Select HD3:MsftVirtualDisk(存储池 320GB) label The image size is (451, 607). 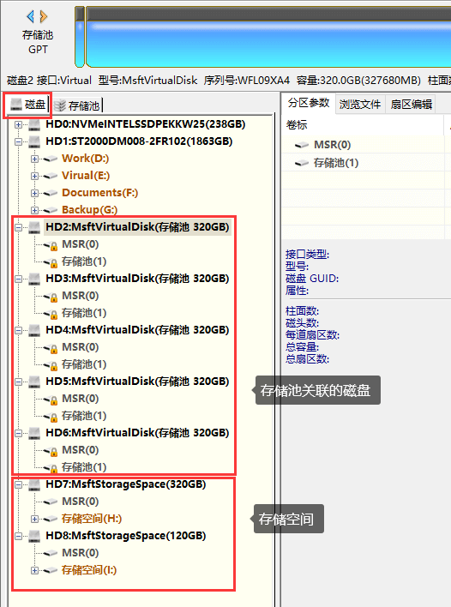(137, 279)
